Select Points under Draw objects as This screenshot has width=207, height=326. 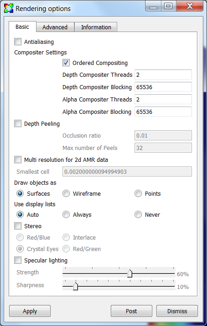coord(138,193)
